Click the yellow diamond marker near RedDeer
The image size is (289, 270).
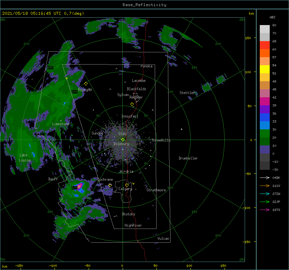click(132, 104)
